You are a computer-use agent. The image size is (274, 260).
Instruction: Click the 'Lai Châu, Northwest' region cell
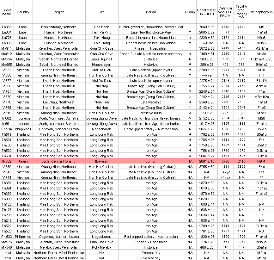click(x=59, y=102)
